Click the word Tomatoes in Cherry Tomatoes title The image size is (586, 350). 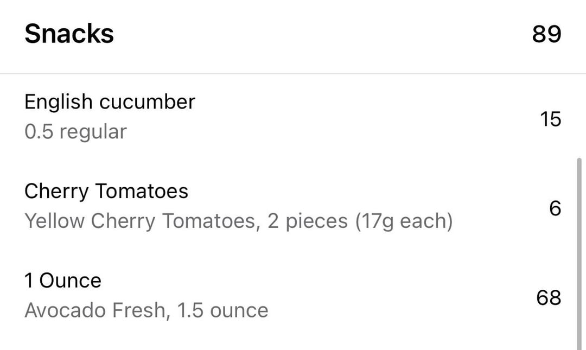(x=142, y=191)
